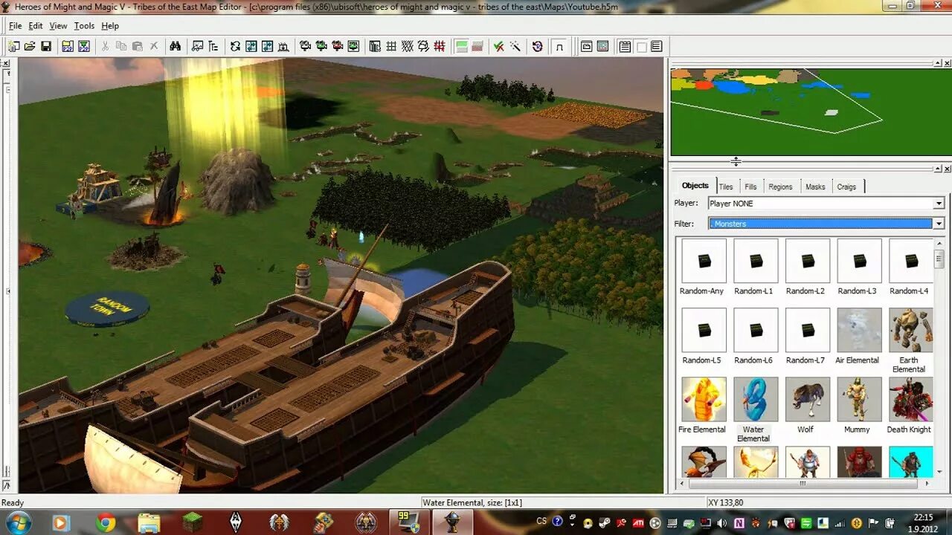The height and width of the screenshot is (535, 952).
Task: Open the Edit menu
Action: point(36,26)
